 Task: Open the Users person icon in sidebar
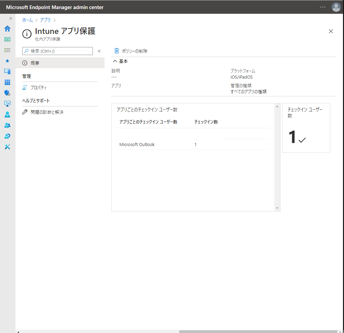click(x=7, y=114)
